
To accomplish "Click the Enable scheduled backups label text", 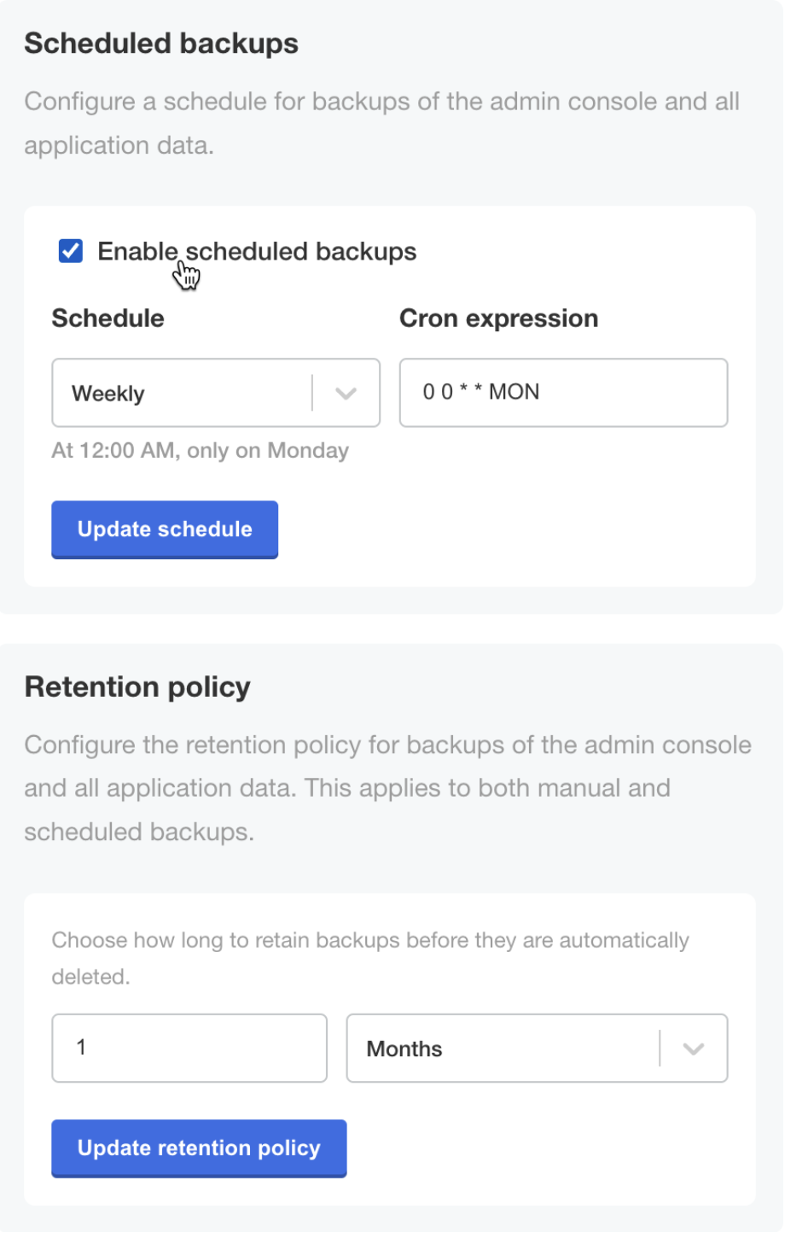I will (256, 250).
